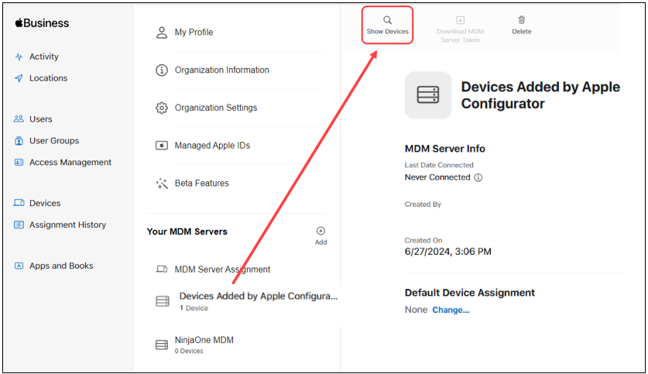Open Apps and Books
648x374 pixels.
[60, 266]
